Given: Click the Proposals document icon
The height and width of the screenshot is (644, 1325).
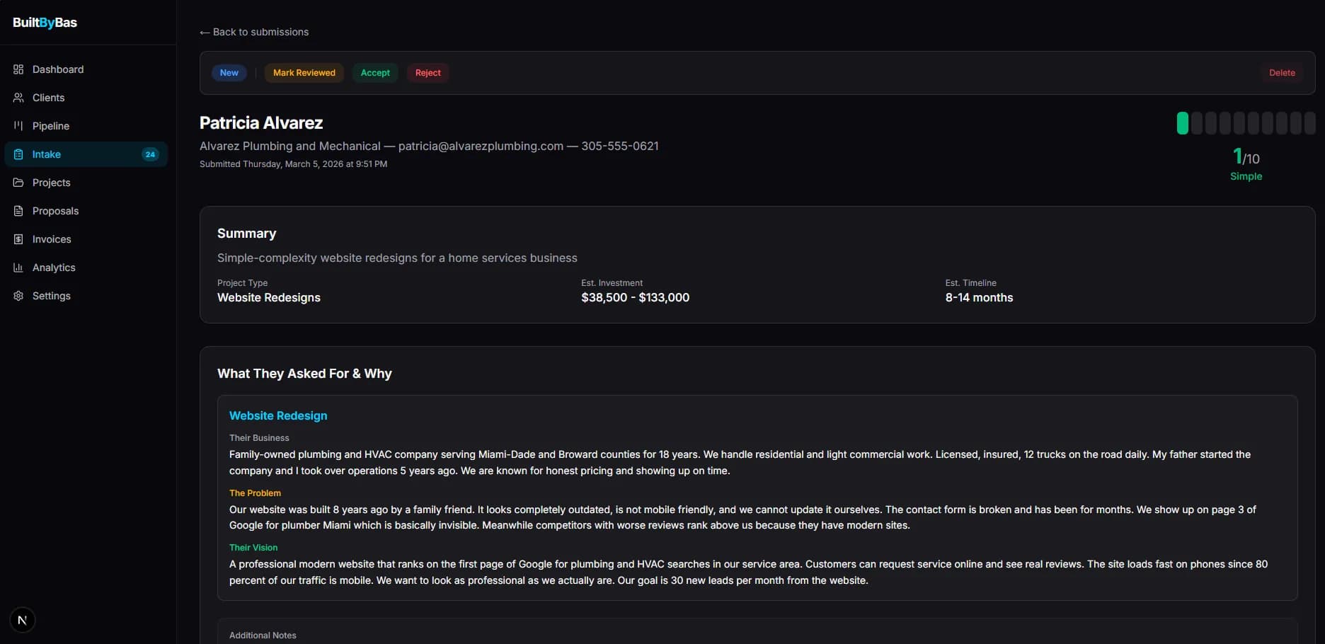Looking at the screenshot, I should [x=18, y=211].
